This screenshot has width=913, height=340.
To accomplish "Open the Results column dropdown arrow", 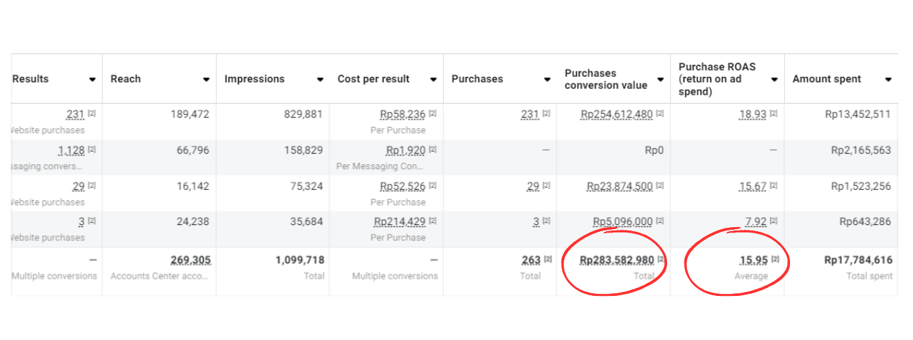I will [92, 79].
